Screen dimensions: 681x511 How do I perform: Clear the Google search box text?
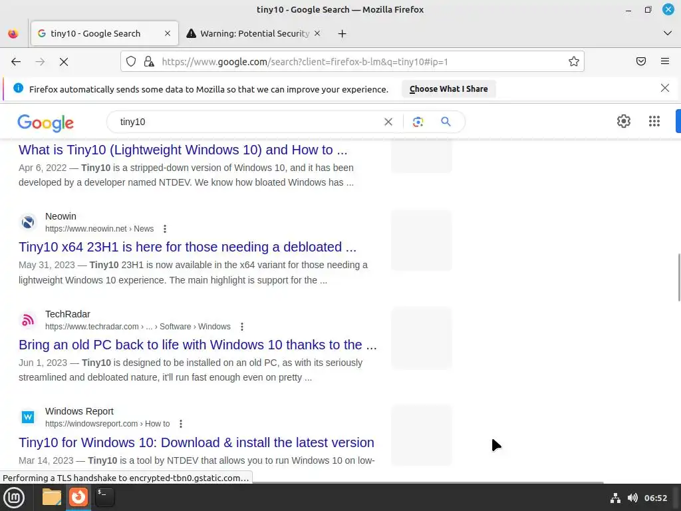click(388, 122)
